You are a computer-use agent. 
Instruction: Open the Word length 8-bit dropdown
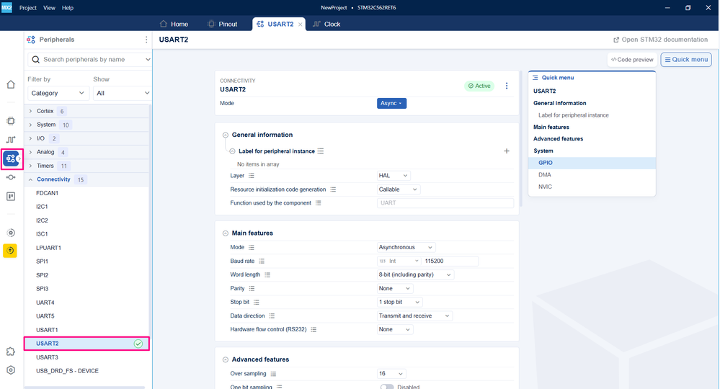click(416, 274)
